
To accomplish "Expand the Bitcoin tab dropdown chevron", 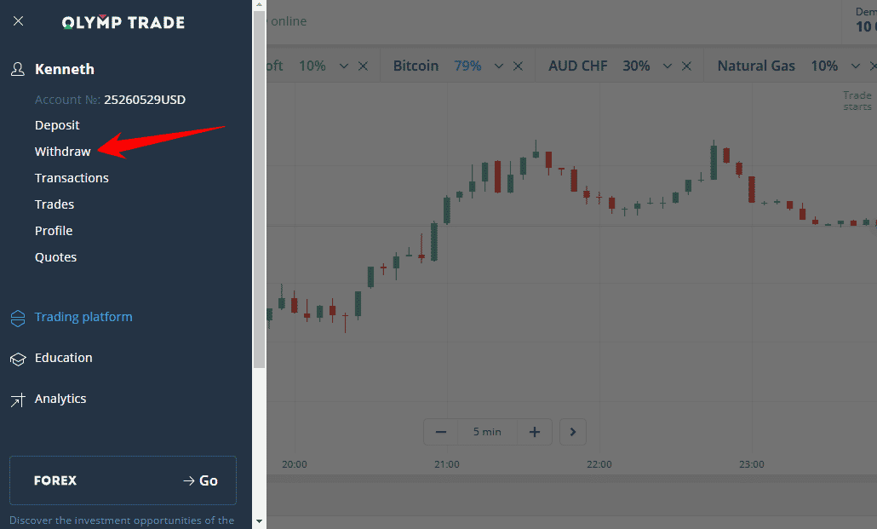I will (499, 66).
